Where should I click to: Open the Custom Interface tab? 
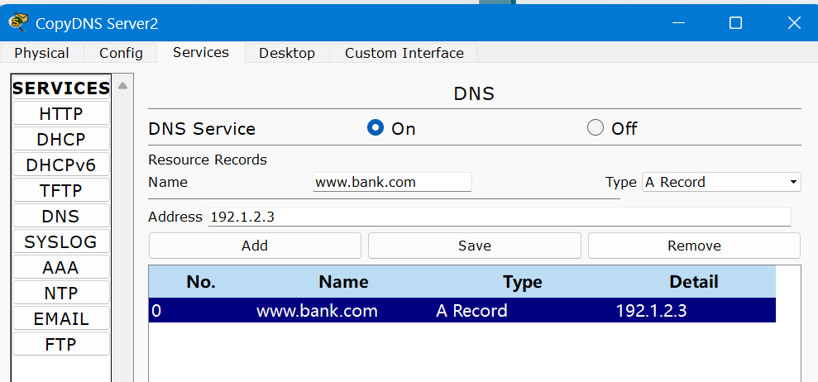pyautogui.click(x=404, y=53)
